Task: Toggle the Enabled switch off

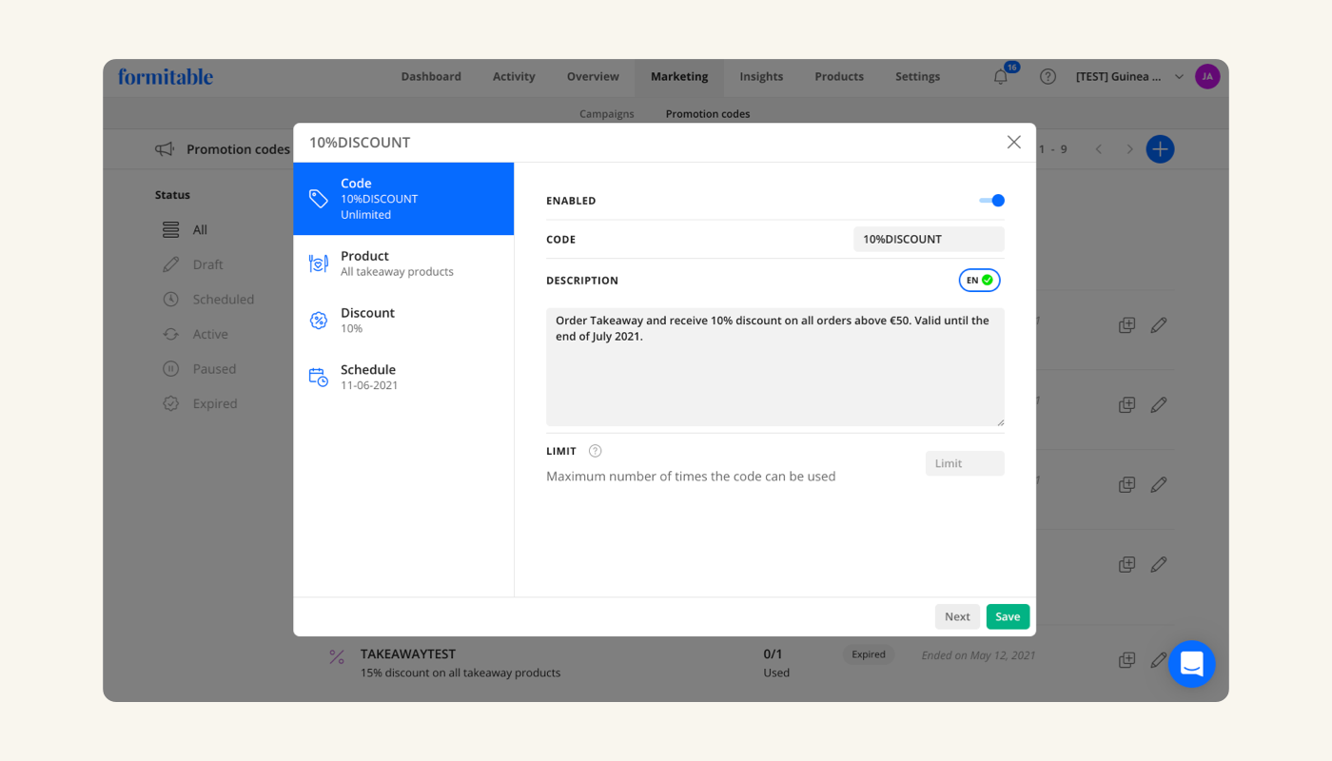Action: [x=991, y=201]
